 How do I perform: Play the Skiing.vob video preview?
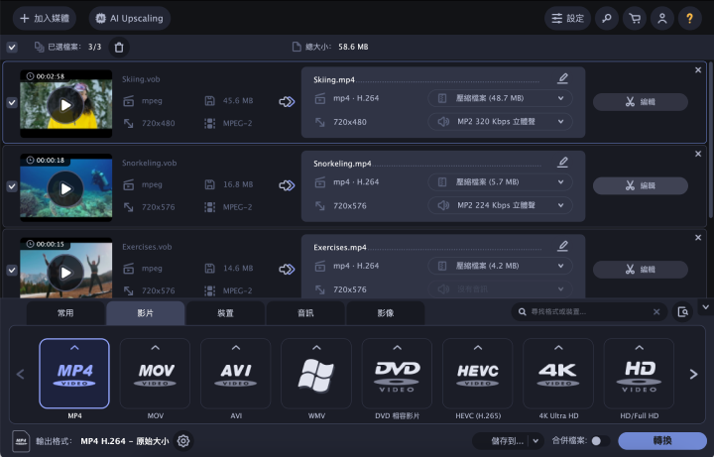tap(65, 105)
